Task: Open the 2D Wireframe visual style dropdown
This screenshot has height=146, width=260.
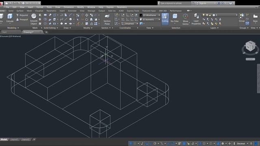Action: 150,15
